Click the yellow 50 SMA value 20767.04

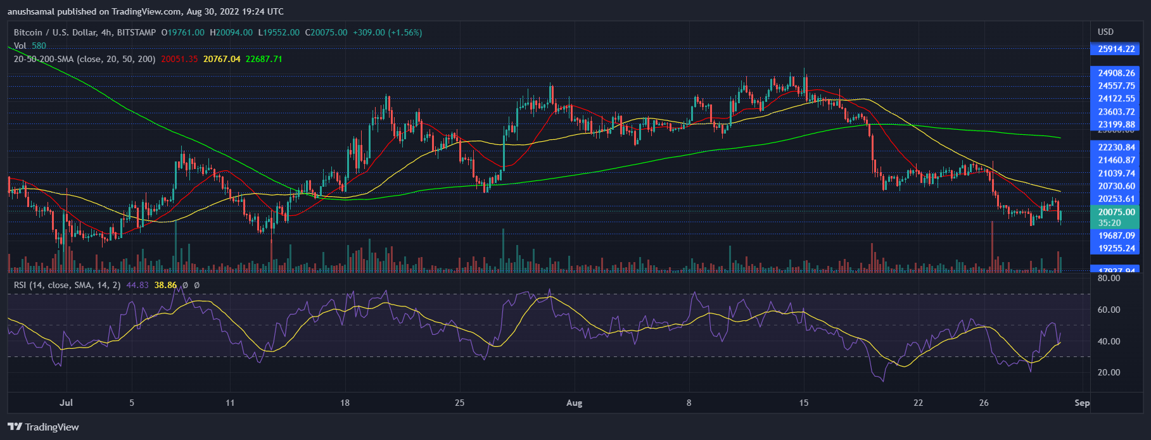point(222,59)
